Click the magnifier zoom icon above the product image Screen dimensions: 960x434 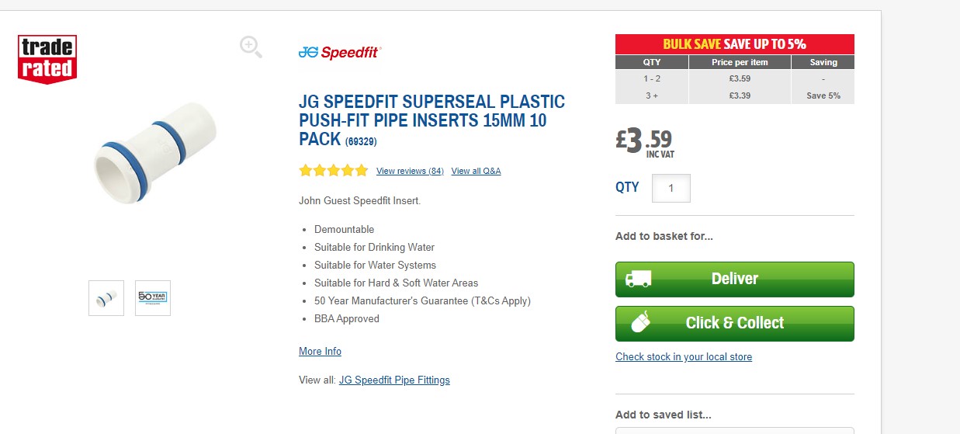[251, 47]
